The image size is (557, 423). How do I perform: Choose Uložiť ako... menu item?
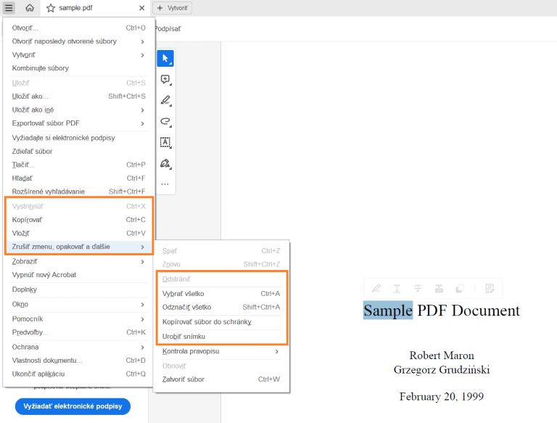coord(78,96)
